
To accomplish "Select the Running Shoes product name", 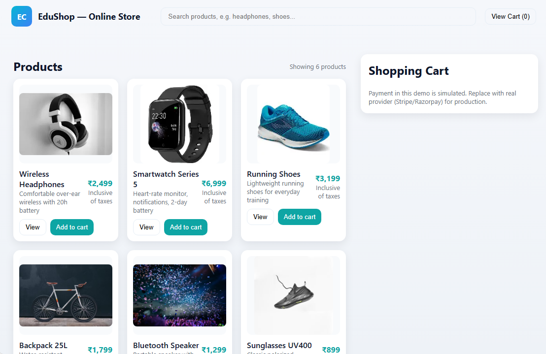I will click(273, 174).
